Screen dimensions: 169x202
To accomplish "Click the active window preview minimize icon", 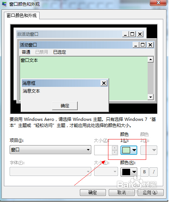I will pyautogui.click(x=135, y=45).
